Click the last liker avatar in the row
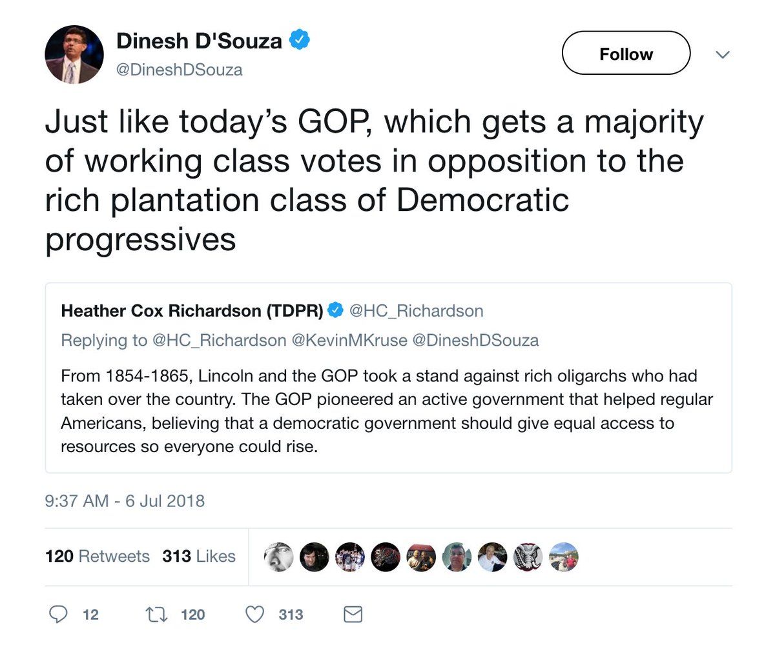The width and height of the screenshot is (775, 654). pos(563,557)
